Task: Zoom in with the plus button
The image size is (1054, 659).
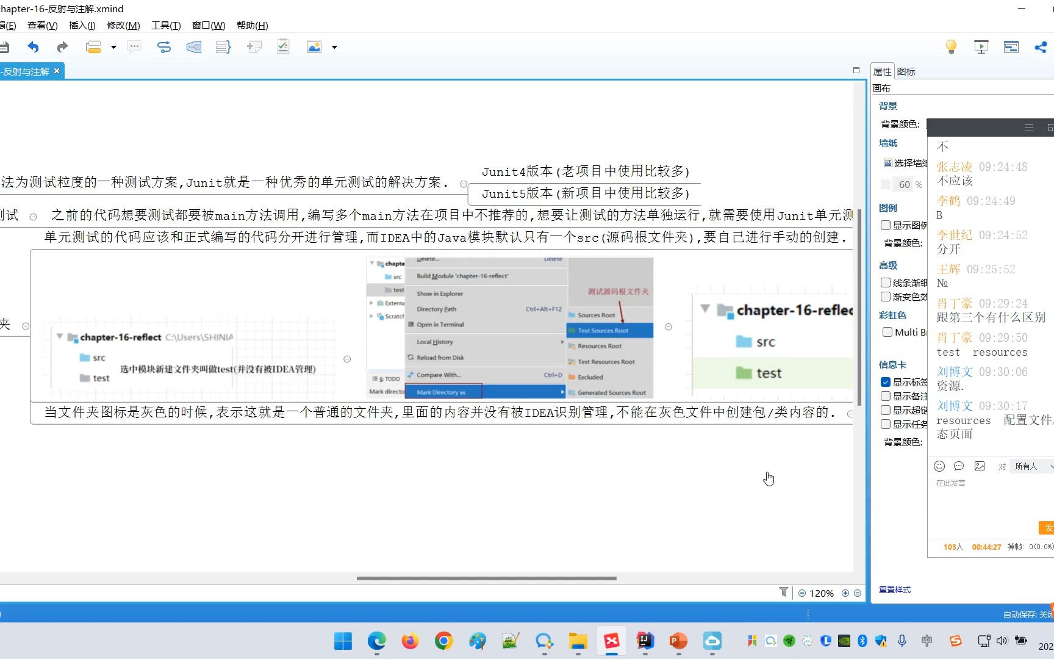Action: pyautogui.click(x=845, y=593)
